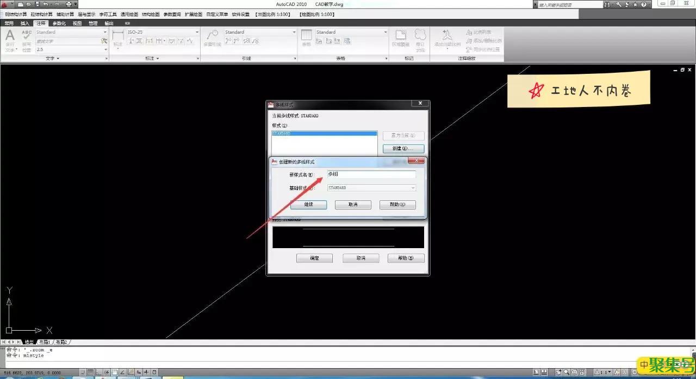Expand the 文字 panel title arrow
This screenshot has height=379, width=696.
58,58
